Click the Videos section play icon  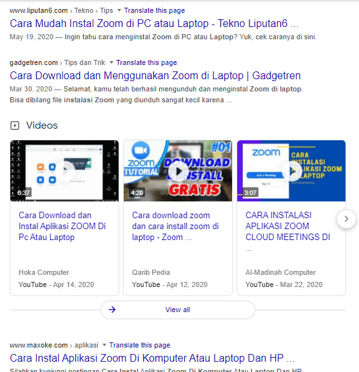(x=15, y=126)
